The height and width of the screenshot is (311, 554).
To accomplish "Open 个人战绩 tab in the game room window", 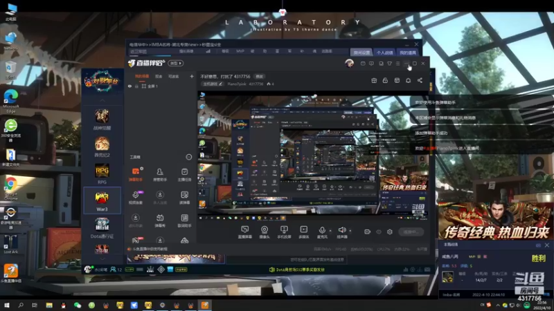I will (x=384, y=53).
